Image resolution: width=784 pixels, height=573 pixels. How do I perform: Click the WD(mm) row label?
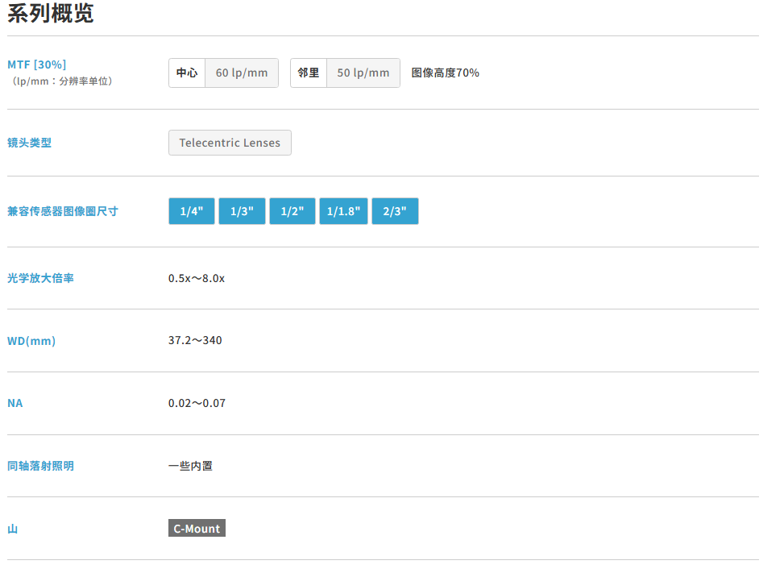pyautogui.click(x=31, y=341)
